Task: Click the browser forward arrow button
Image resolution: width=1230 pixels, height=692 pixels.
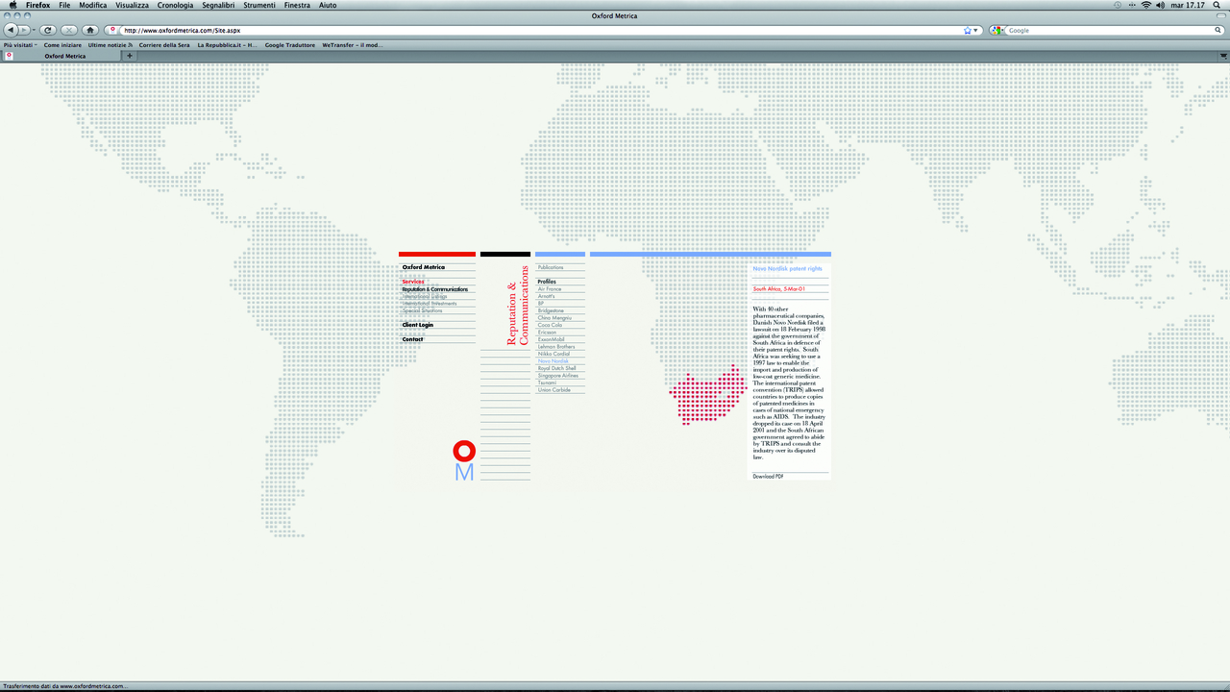Action: (25, 30)
